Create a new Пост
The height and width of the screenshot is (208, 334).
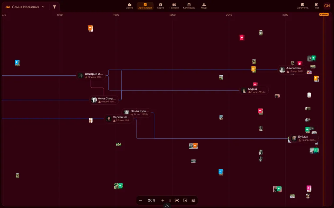(316, 6)
